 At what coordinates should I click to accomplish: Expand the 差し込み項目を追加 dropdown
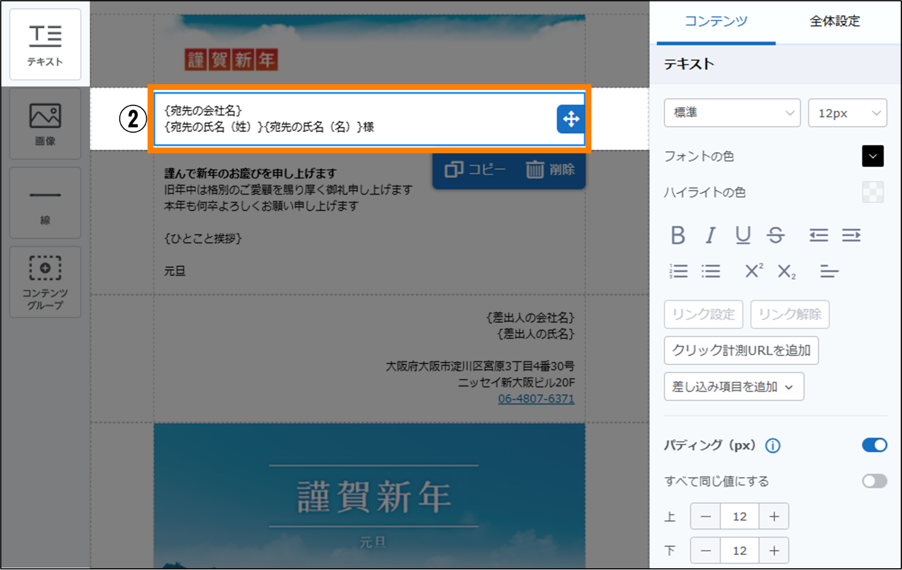point(733,387)
